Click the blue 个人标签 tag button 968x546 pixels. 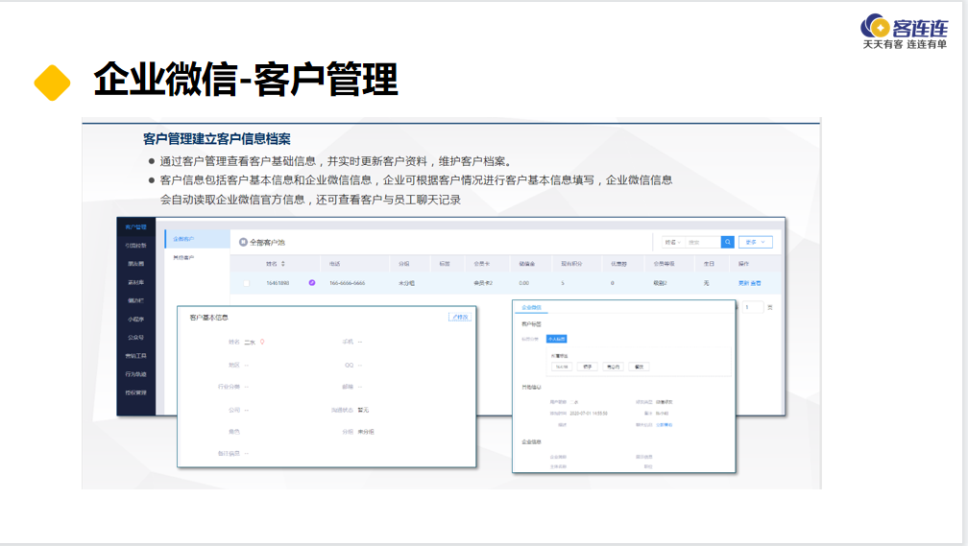coord(557,339)
